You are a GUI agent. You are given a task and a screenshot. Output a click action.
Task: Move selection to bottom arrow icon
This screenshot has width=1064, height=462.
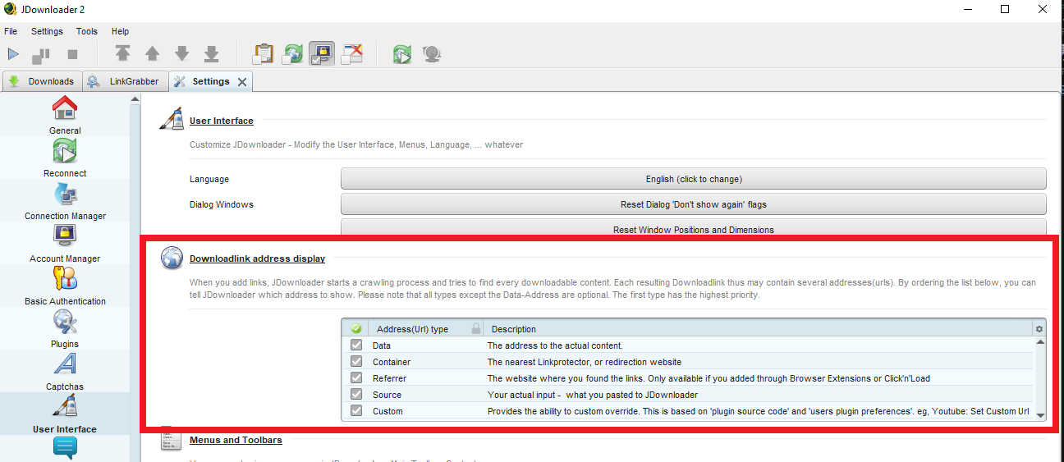point(211,54)
